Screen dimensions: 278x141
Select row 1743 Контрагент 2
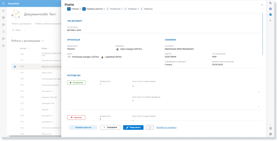36,122
